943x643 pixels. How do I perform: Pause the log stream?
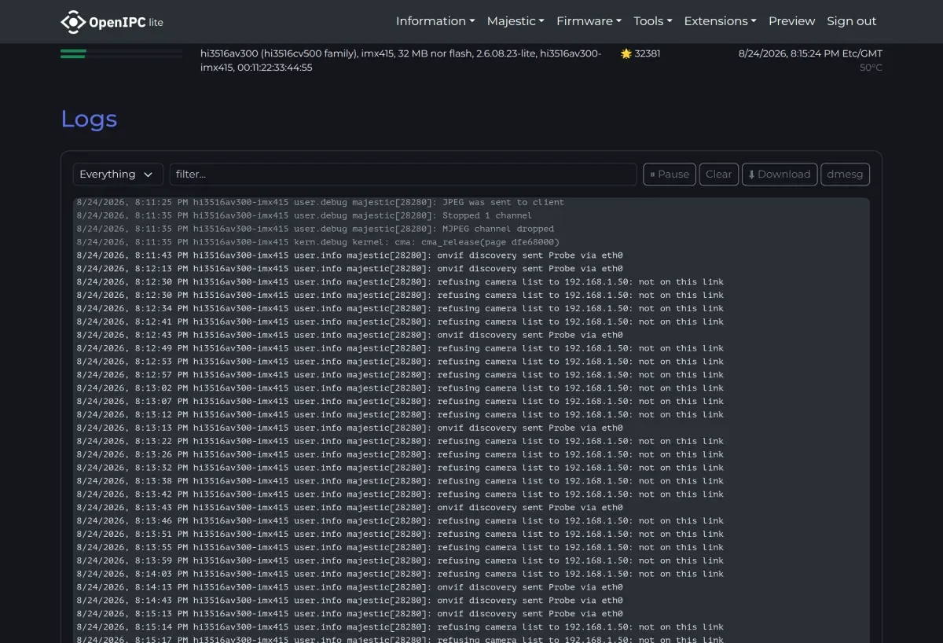670,175
